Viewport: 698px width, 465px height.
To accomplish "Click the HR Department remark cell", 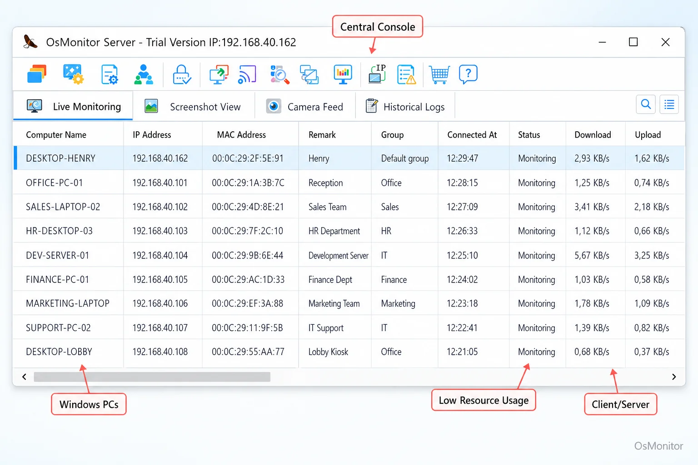I will click(x=334, y=231).
